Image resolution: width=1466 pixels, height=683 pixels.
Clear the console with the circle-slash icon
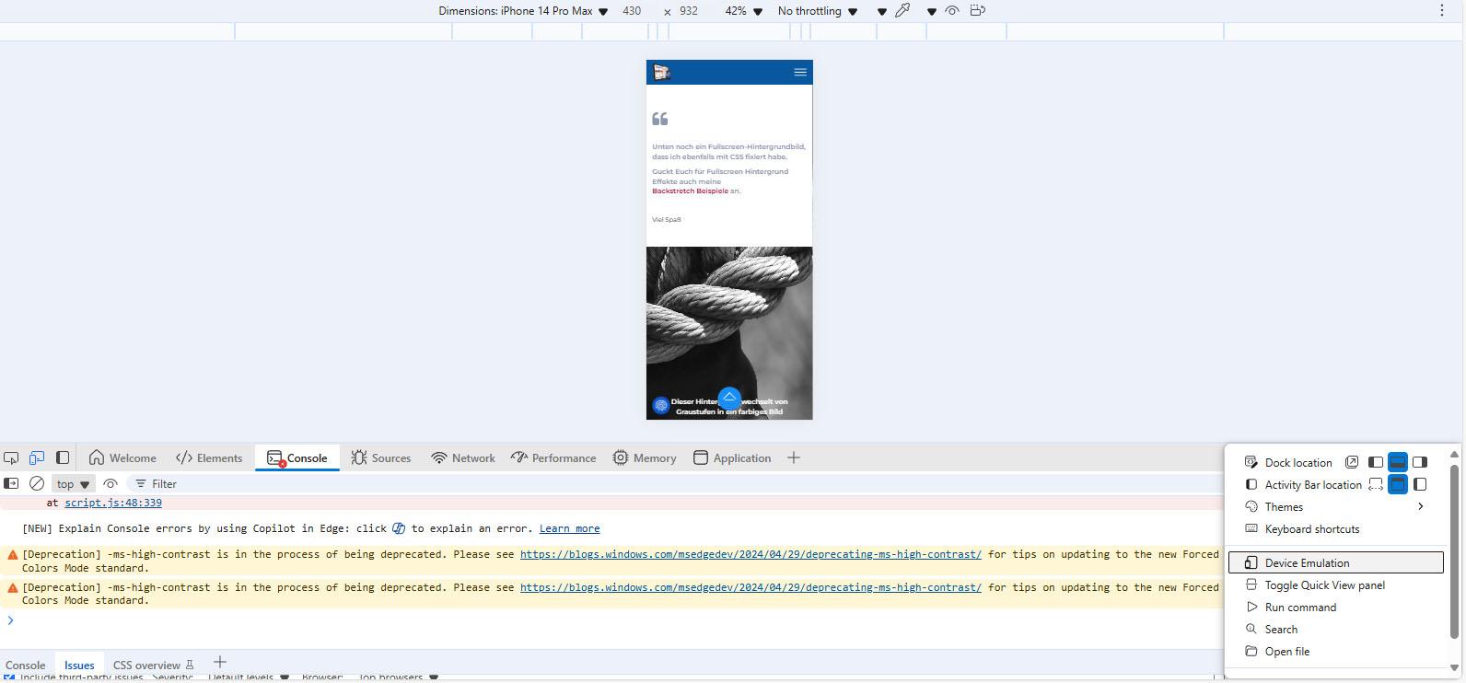(x=37, y=484)
